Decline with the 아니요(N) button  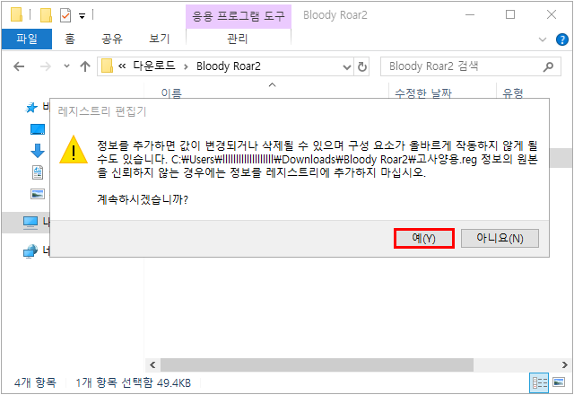(x=500, y=239)
